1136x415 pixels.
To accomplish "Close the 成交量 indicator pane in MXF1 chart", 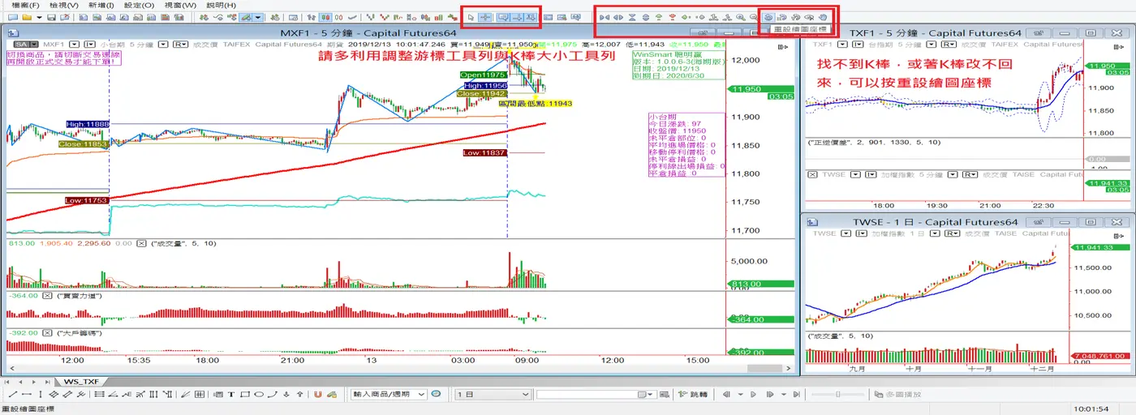I will coord(141,242).
